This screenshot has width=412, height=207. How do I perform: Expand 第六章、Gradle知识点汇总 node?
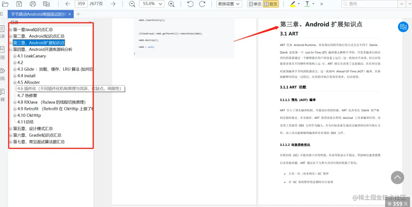11,135
